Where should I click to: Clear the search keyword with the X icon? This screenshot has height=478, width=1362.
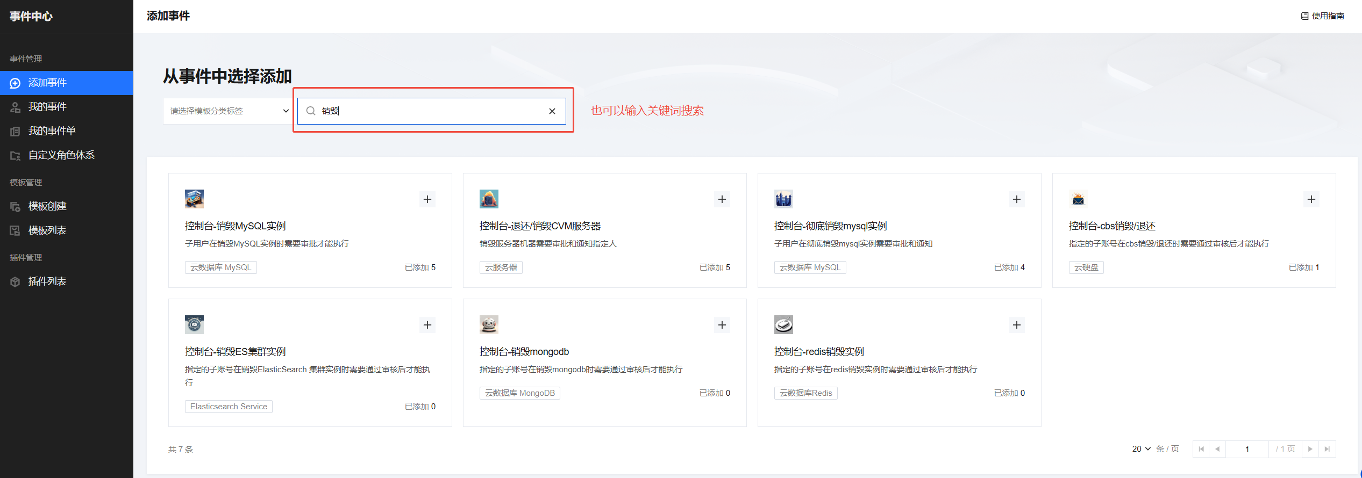pos(552,111)
